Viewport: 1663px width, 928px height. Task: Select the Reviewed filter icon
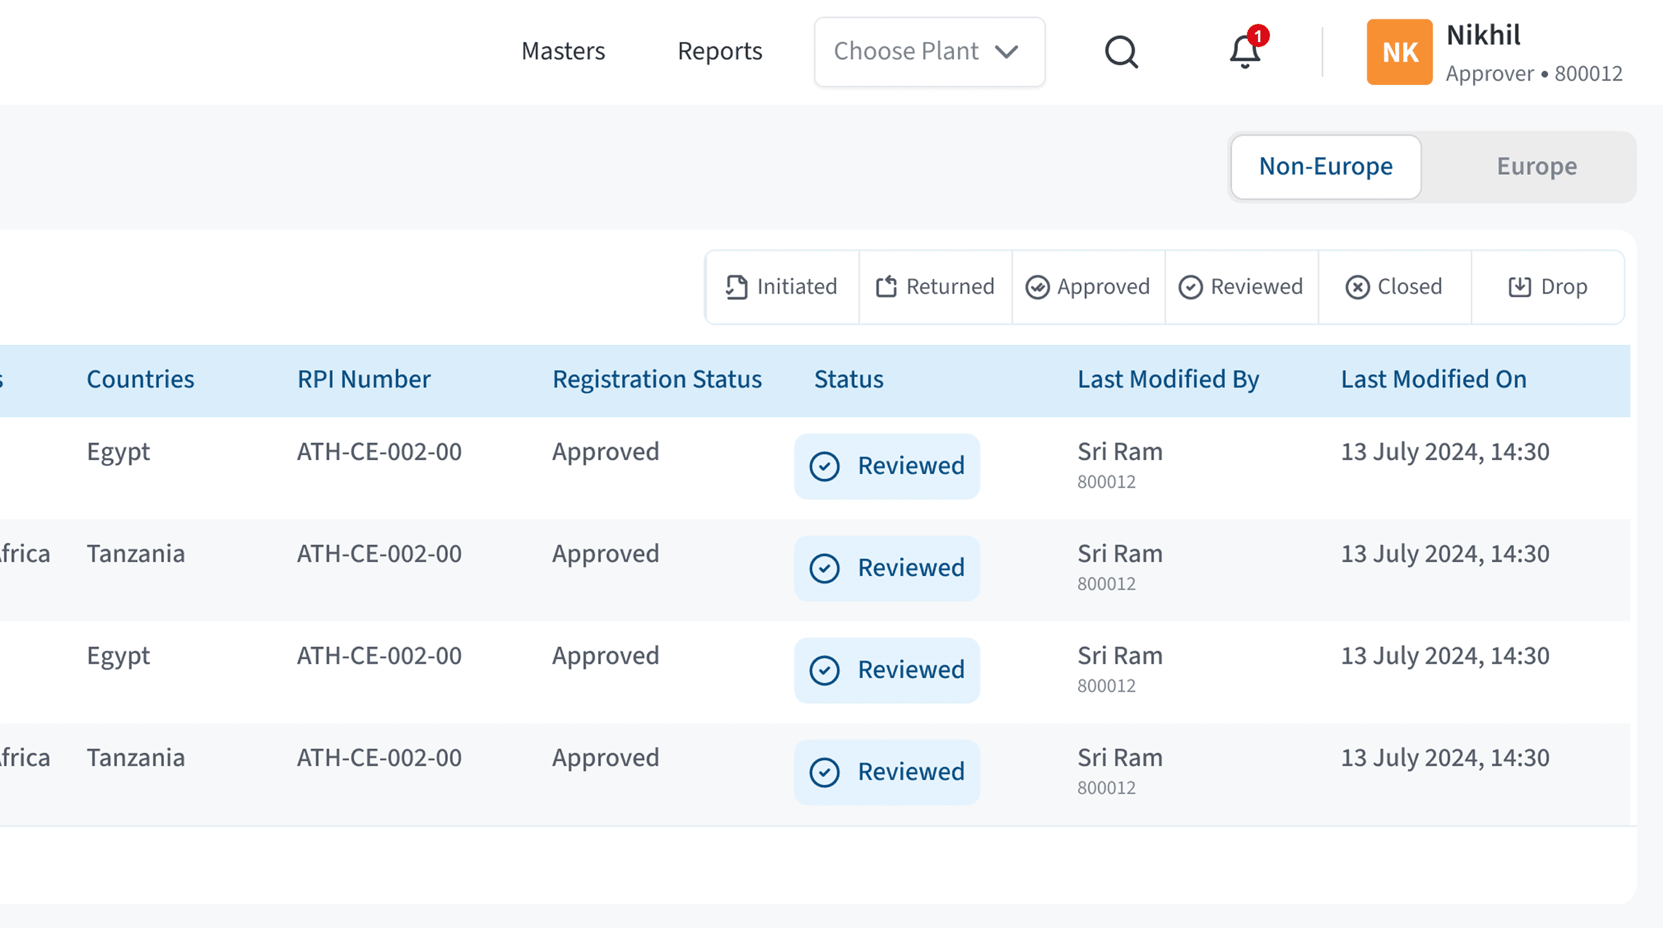point(1191,287)
